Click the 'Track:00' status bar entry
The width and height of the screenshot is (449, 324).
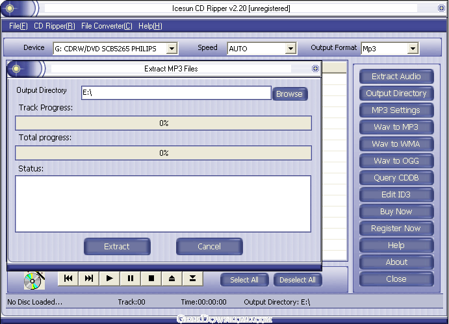[x=131, y=302]
